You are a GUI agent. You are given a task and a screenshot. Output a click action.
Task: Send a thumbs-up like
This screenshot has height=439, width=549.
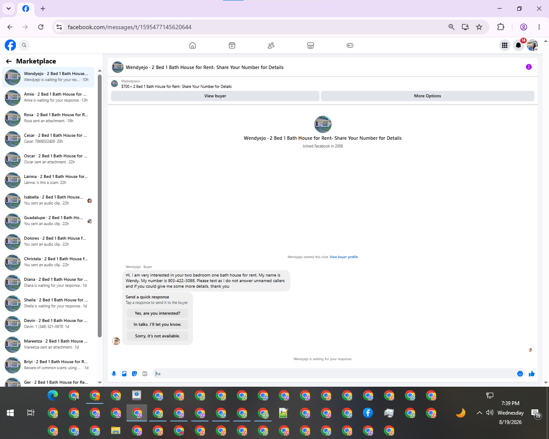(532, 374)
